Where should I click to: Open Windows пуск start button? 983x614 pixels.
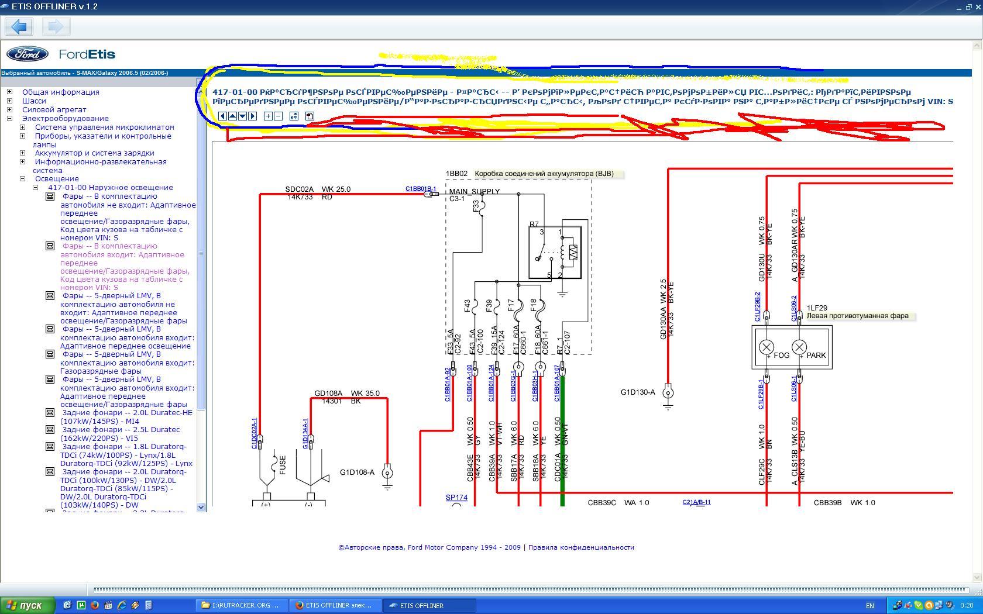(x=28, y=605)
